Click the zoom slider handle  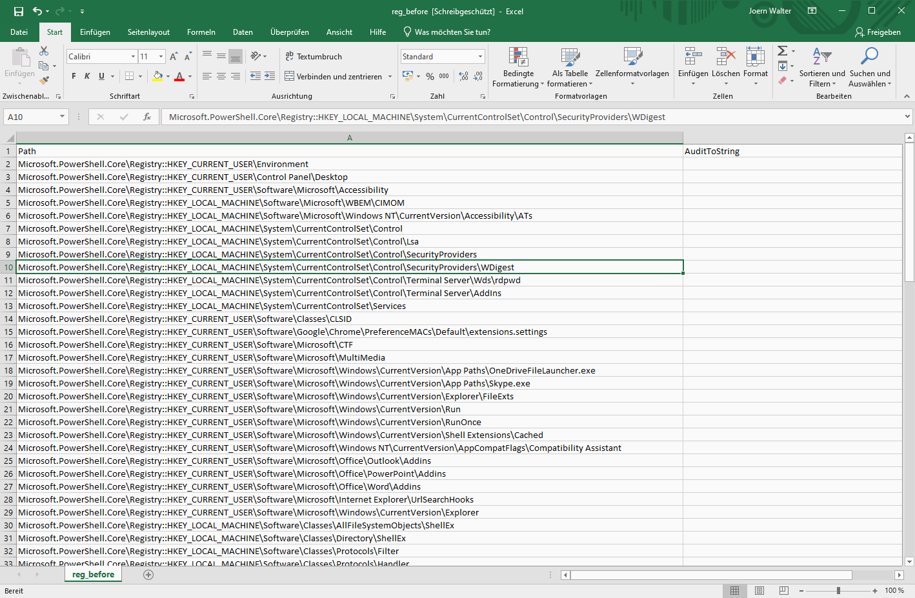click(838, 590)
